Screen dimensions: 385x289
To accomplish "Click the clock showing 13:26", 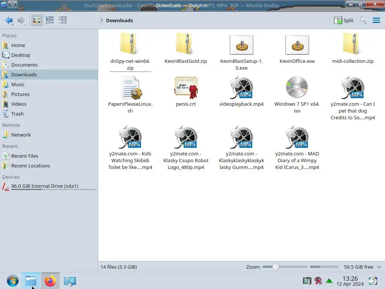I will (x=350, y=281).
